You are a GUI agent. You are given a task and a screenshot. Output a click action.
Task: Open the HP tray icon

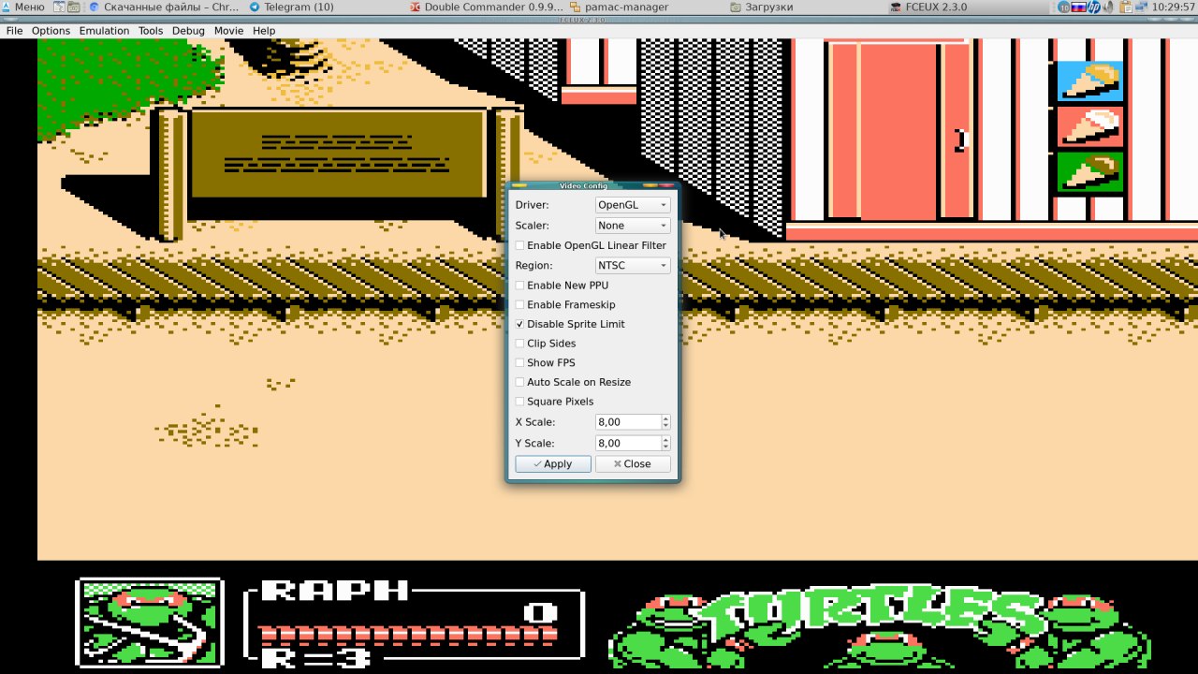tap(1094, 7)
